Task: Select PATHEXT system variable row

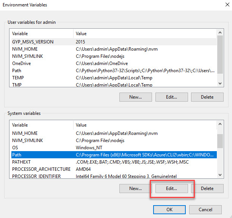Action: (21, 162)
